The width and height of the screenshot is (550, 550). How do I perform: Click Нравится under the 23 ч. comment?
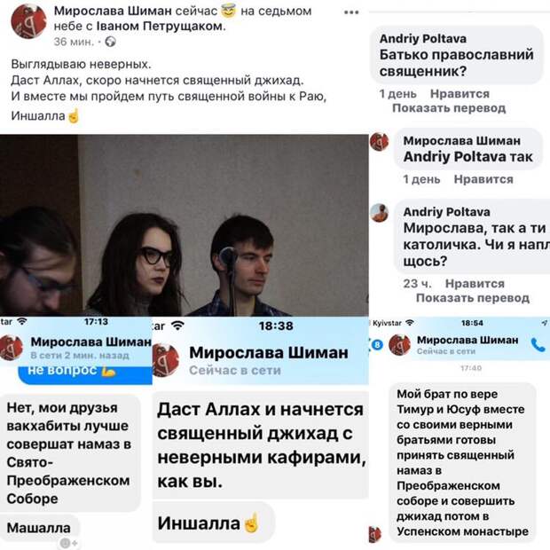[475, 283]
